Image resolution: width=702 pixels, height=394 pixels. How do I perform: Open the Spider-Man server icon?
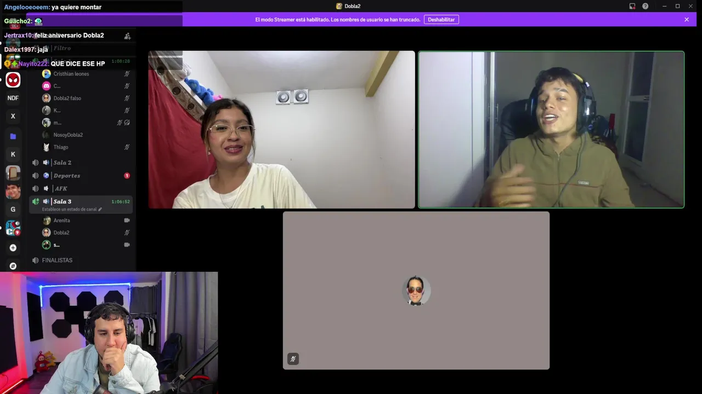coord(13,80)
